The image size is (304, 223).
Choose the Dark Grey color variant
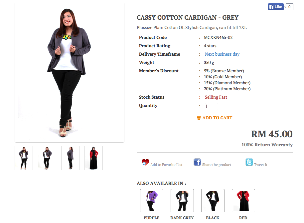coord(182,201)
